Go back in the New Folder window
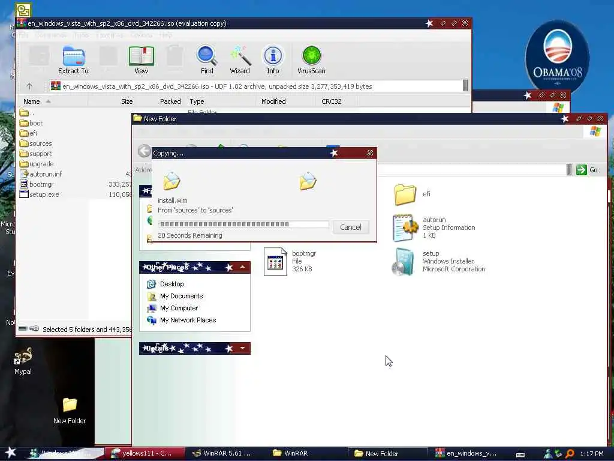The width and height of the screenshot is (614, 461). point(144,151)
